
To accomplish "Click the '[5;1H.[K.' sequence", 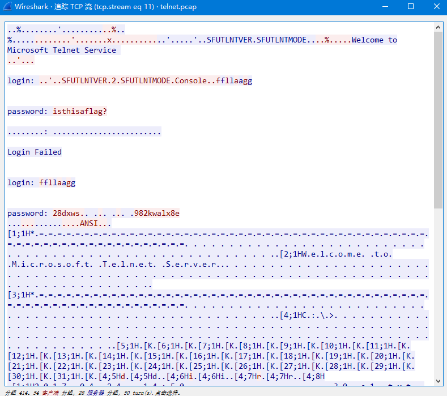I will coord(137,346).
